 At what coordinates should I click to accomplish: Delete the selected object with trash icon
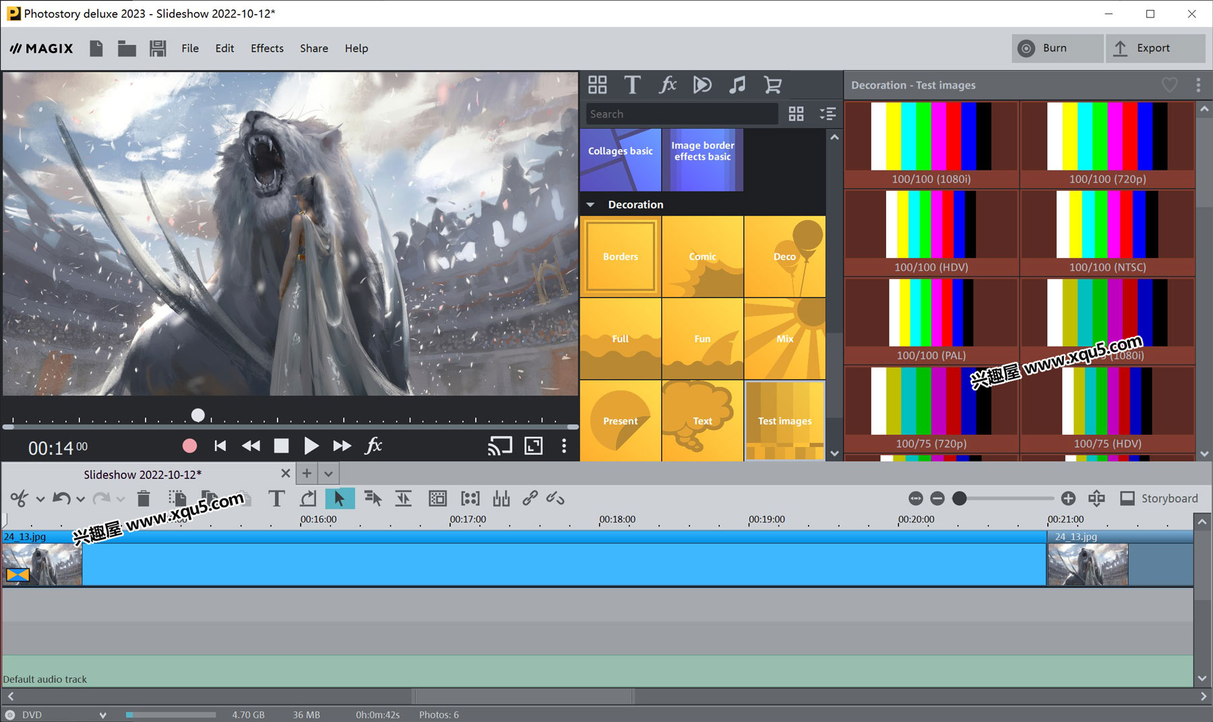point(143,499)
